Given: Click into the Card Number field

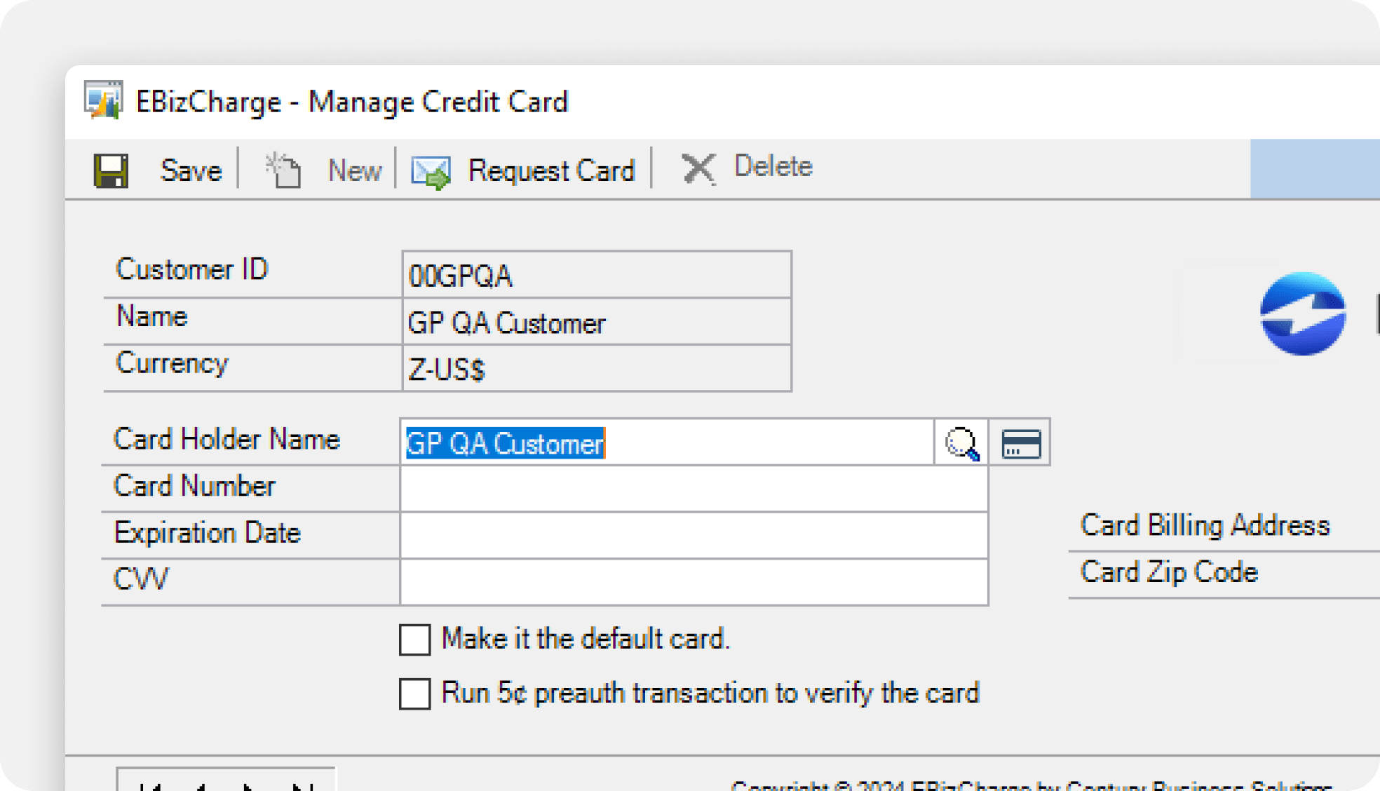Looking at the screenshot, I should coord(693,489).
